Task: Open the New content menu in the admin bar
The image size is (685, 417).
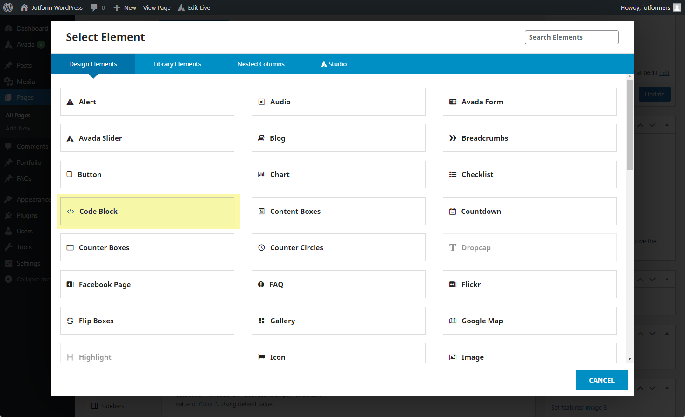Action: [125, 8]
